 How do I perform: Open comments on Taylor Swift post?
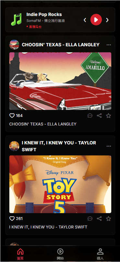pyautogui.click(x=90, y=219)
